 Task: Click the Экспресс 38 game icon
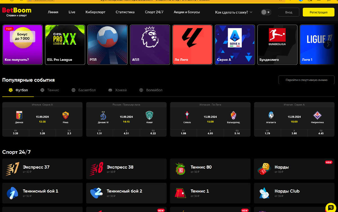(x=96, y=169)
